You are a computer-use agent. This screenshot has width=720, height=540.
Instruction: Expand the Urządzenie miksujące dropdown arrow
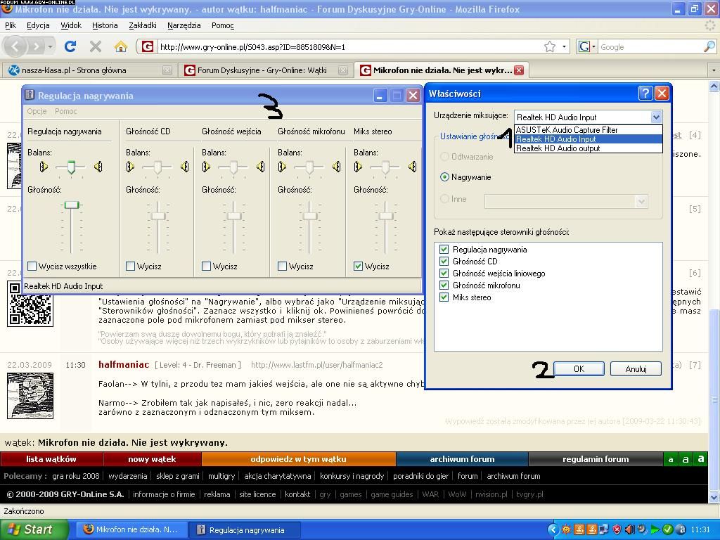tap(656, 117)
